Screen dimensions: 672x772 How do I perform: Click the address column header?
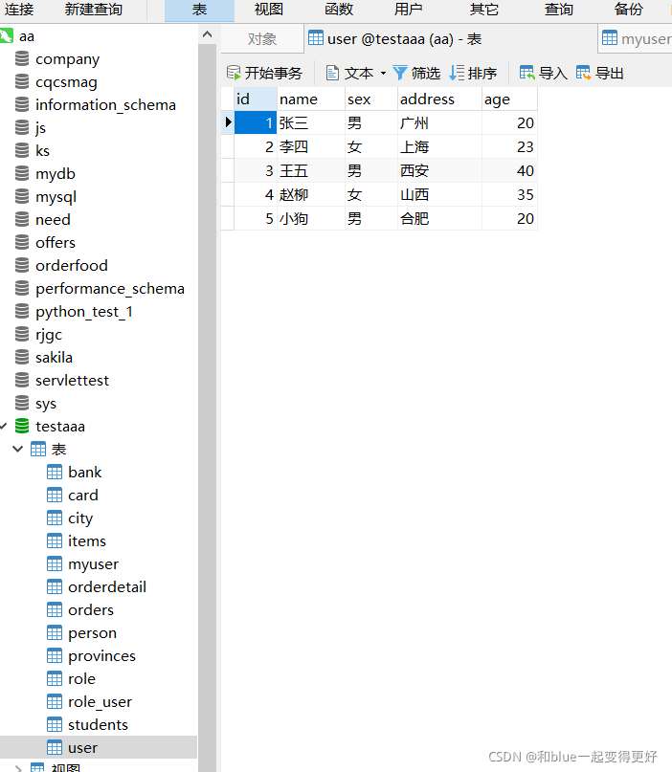[x=439, y=99]
